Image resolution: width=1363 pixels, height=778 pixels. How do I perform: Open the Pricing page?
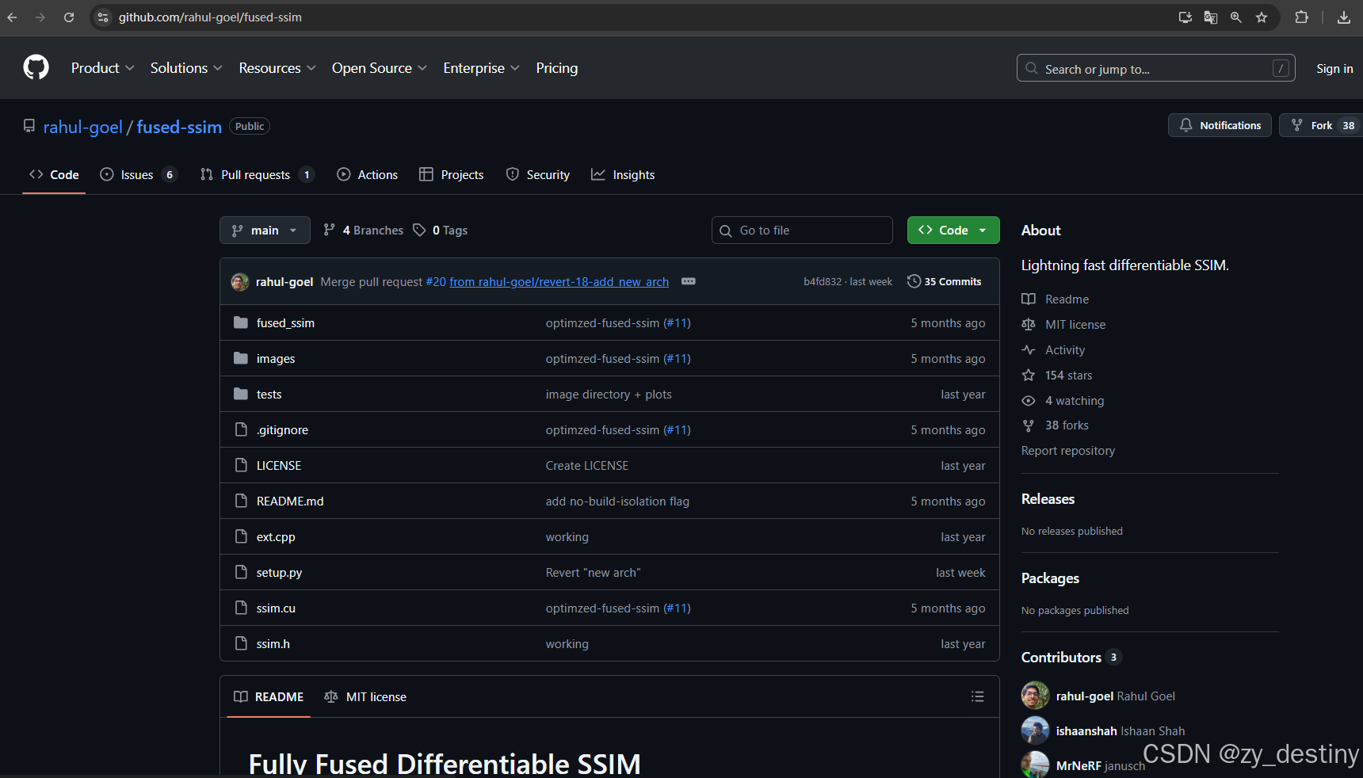point(556,68)
